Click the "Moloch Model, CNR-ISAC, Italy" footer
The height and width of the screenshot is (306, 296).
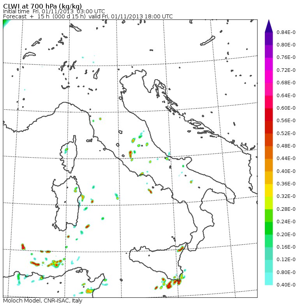[x=43, y=301]
